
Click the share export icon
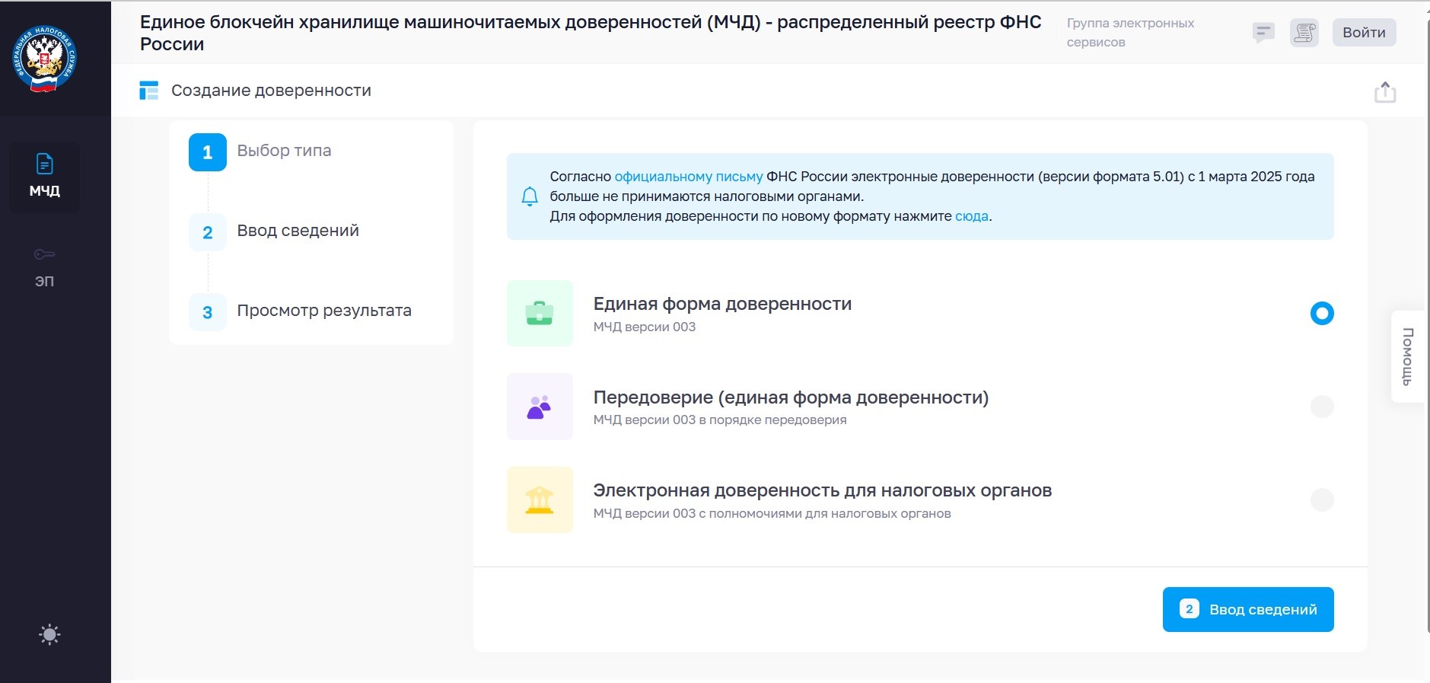coord(1384,92)
